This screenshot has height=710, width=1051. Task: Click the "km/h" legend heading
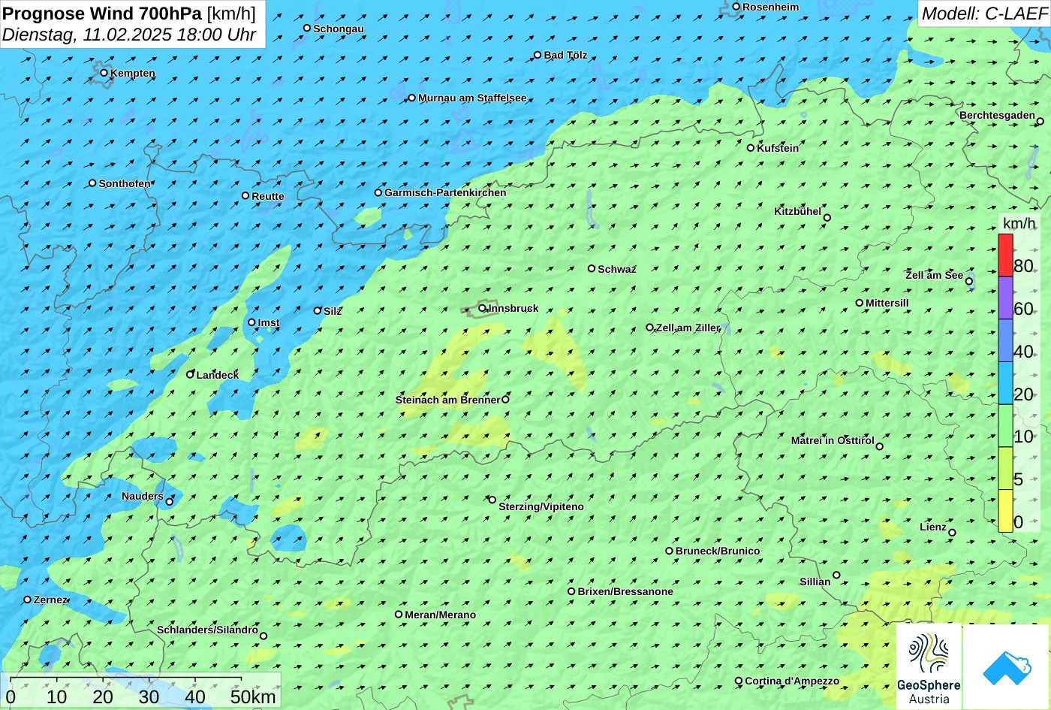(1019, 223)
